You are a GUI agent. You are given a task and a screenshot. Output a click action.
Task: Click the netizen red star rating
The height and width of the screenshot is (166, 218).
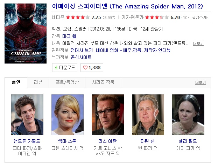tap(78, 18)
